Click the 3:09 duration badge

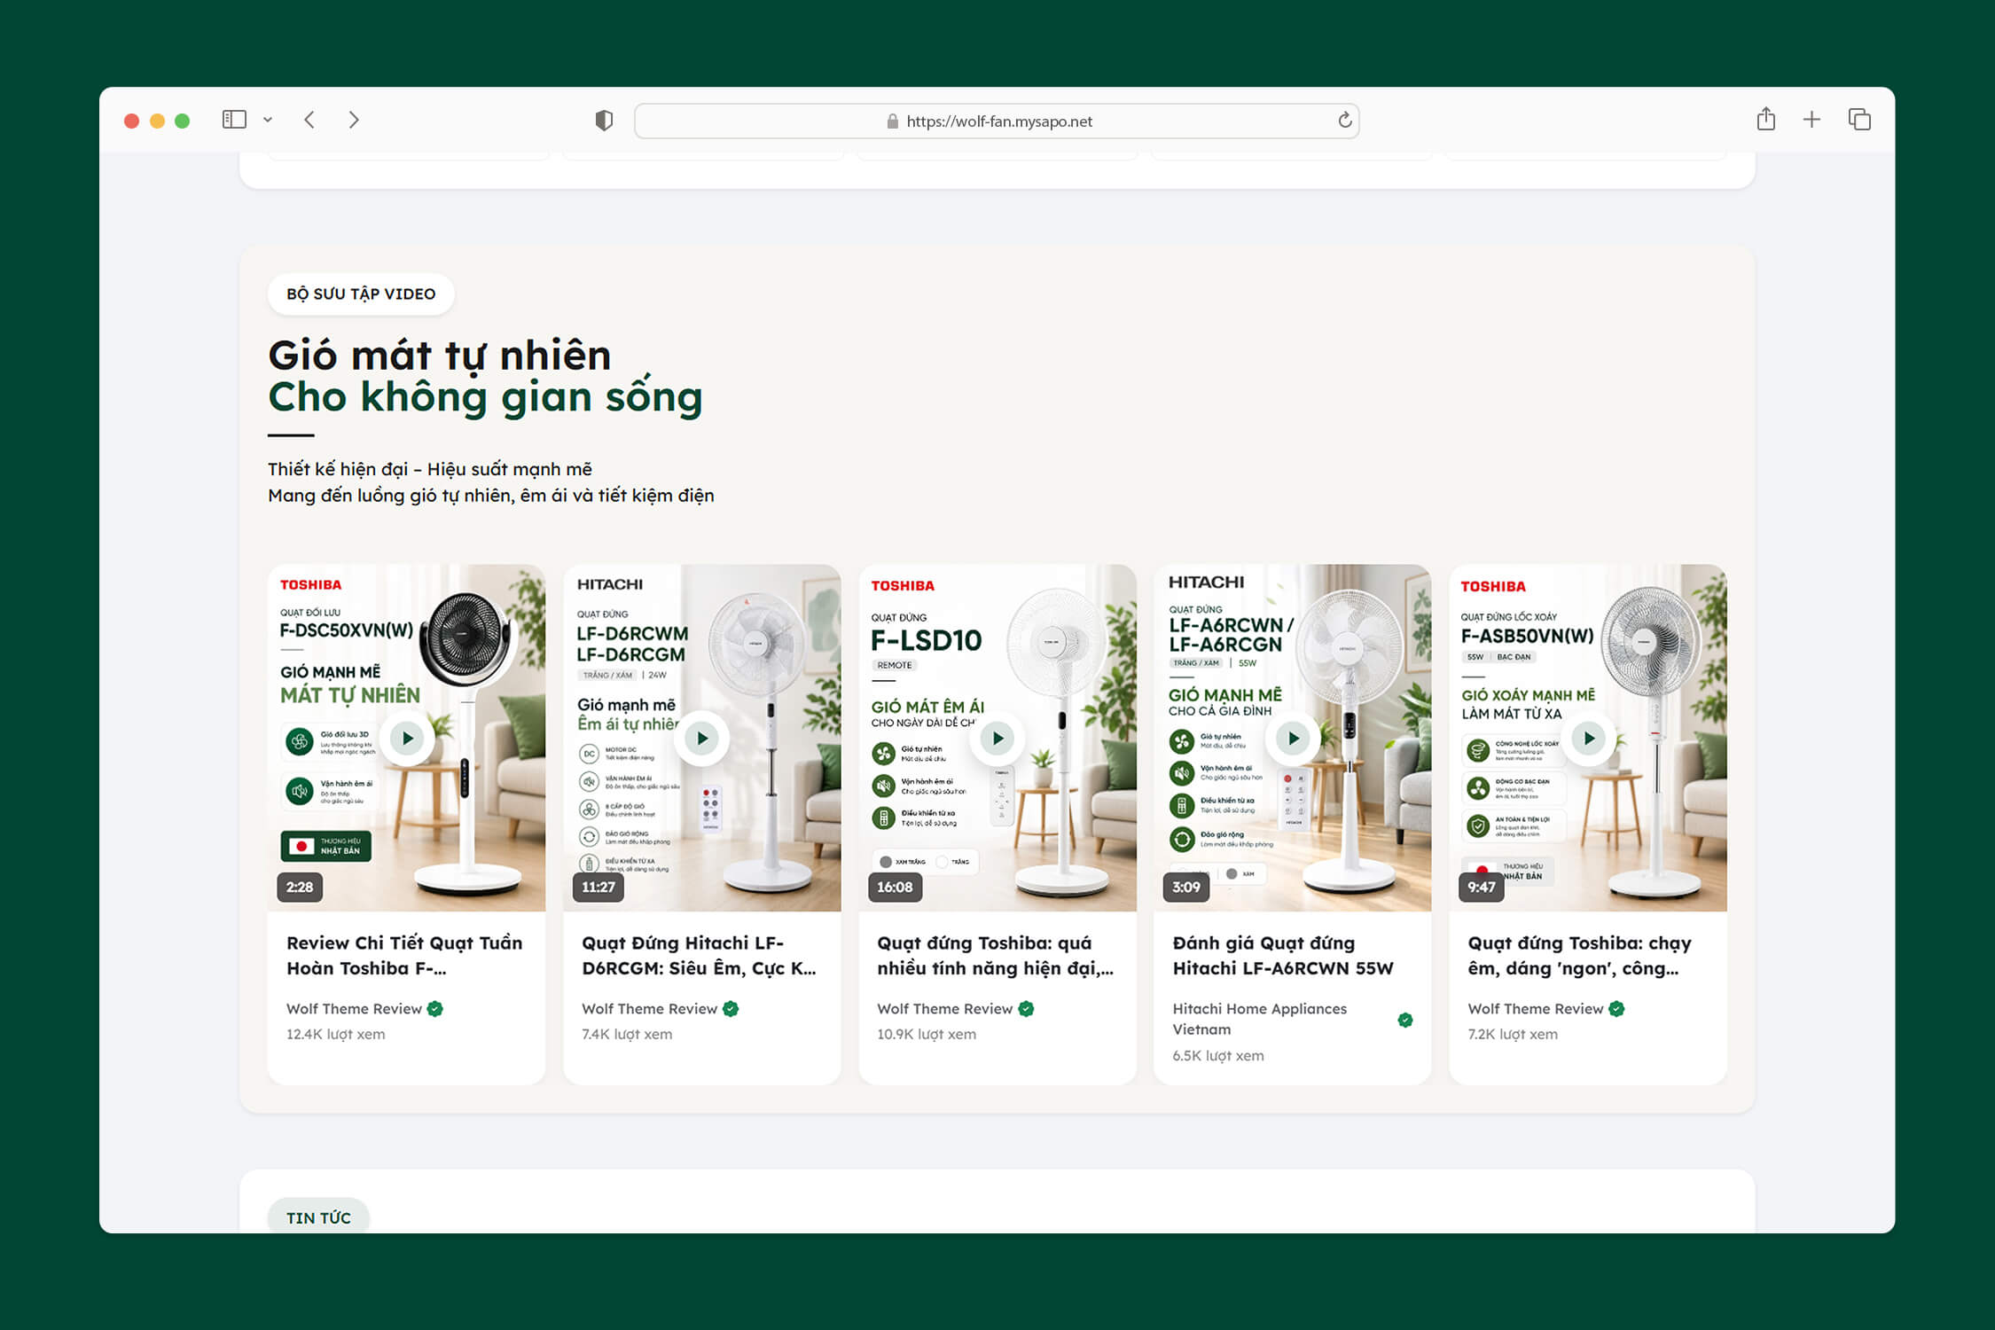[1186, 887]
